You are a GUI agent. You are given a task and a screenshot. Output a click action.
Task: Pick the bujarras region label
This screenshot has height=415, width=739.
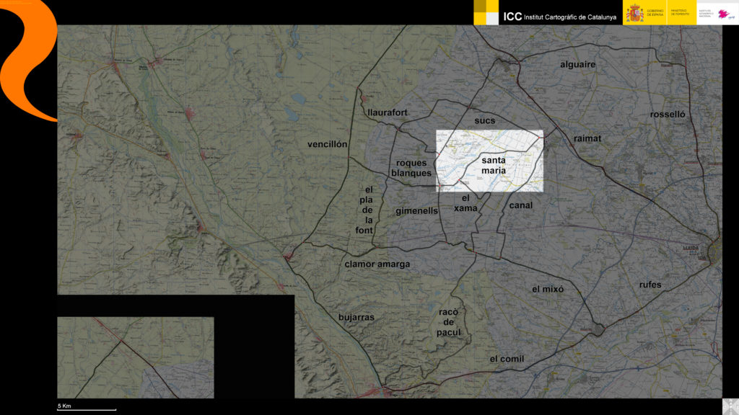click(357, 317)
